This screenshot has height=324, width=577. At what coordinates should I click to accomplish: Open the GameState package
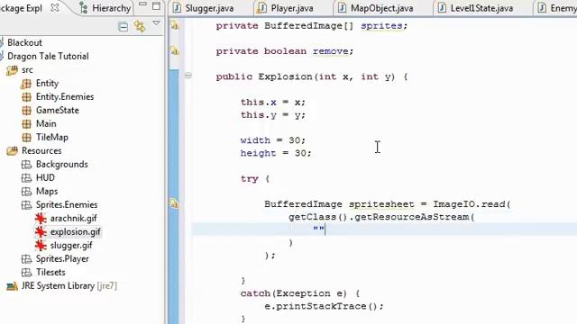58,110
